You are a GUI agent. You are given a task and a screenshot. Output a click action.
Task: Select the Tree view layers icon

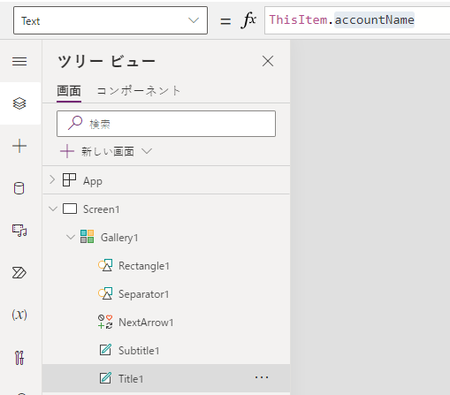coord(19,103)
